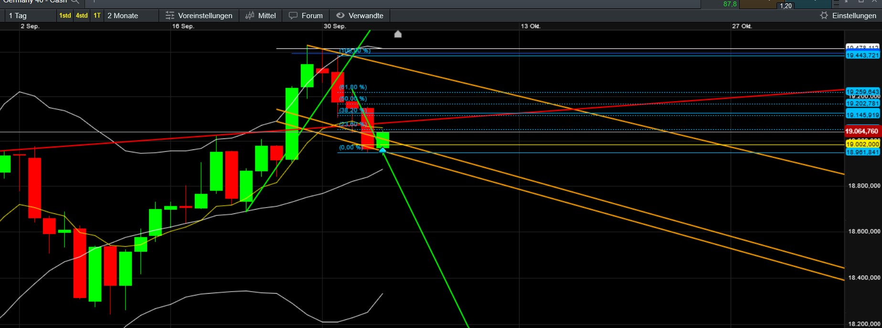882x328 pixels.
Task: Open Verwandte related instruments
Action: pyautogui.click(x=360, y=16)
